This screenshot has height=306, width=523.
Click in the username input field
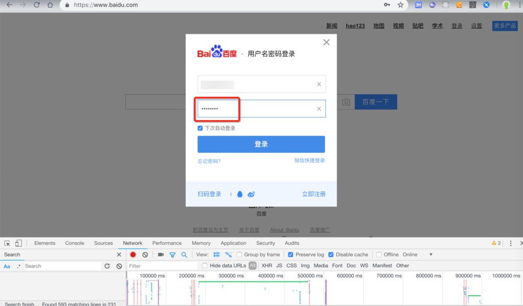pyautogui.click(x=261, y=84)
